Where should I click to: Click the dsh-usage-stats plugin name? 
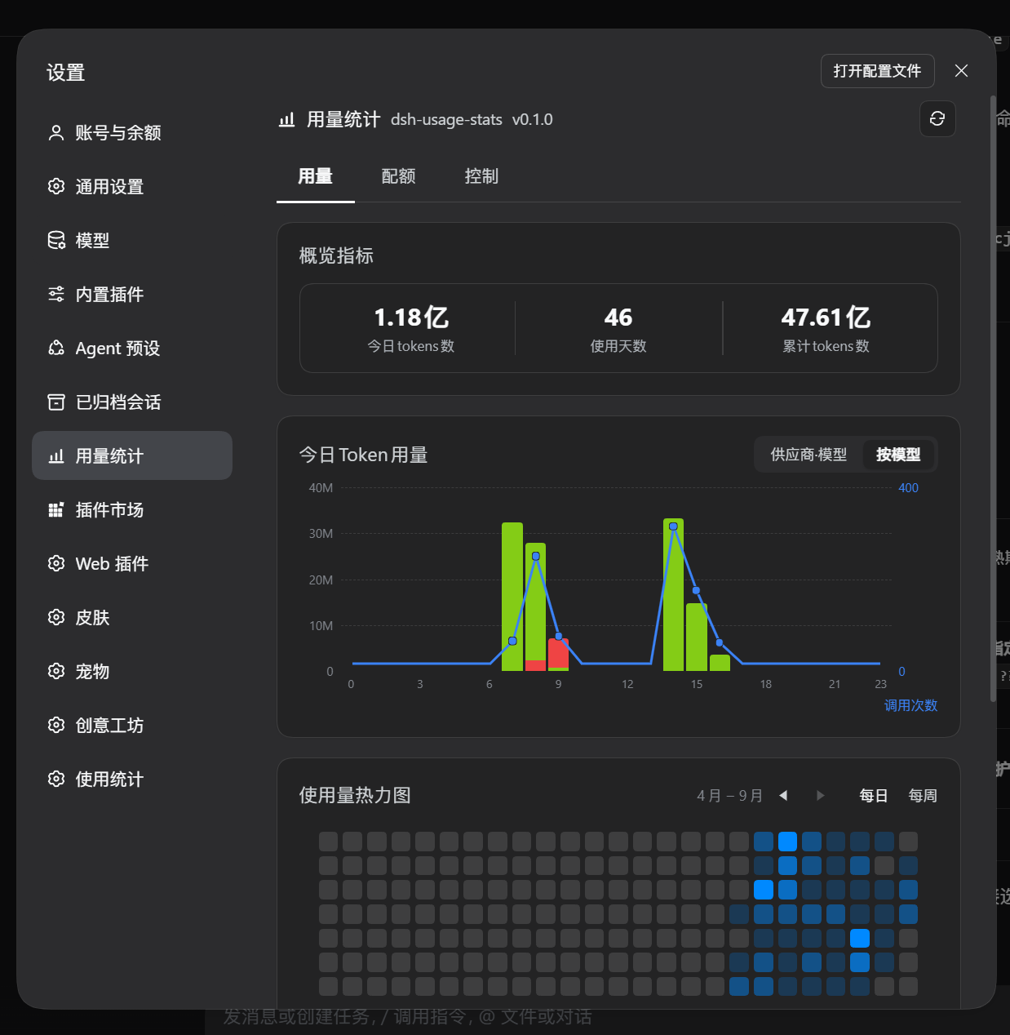(446, 120)
